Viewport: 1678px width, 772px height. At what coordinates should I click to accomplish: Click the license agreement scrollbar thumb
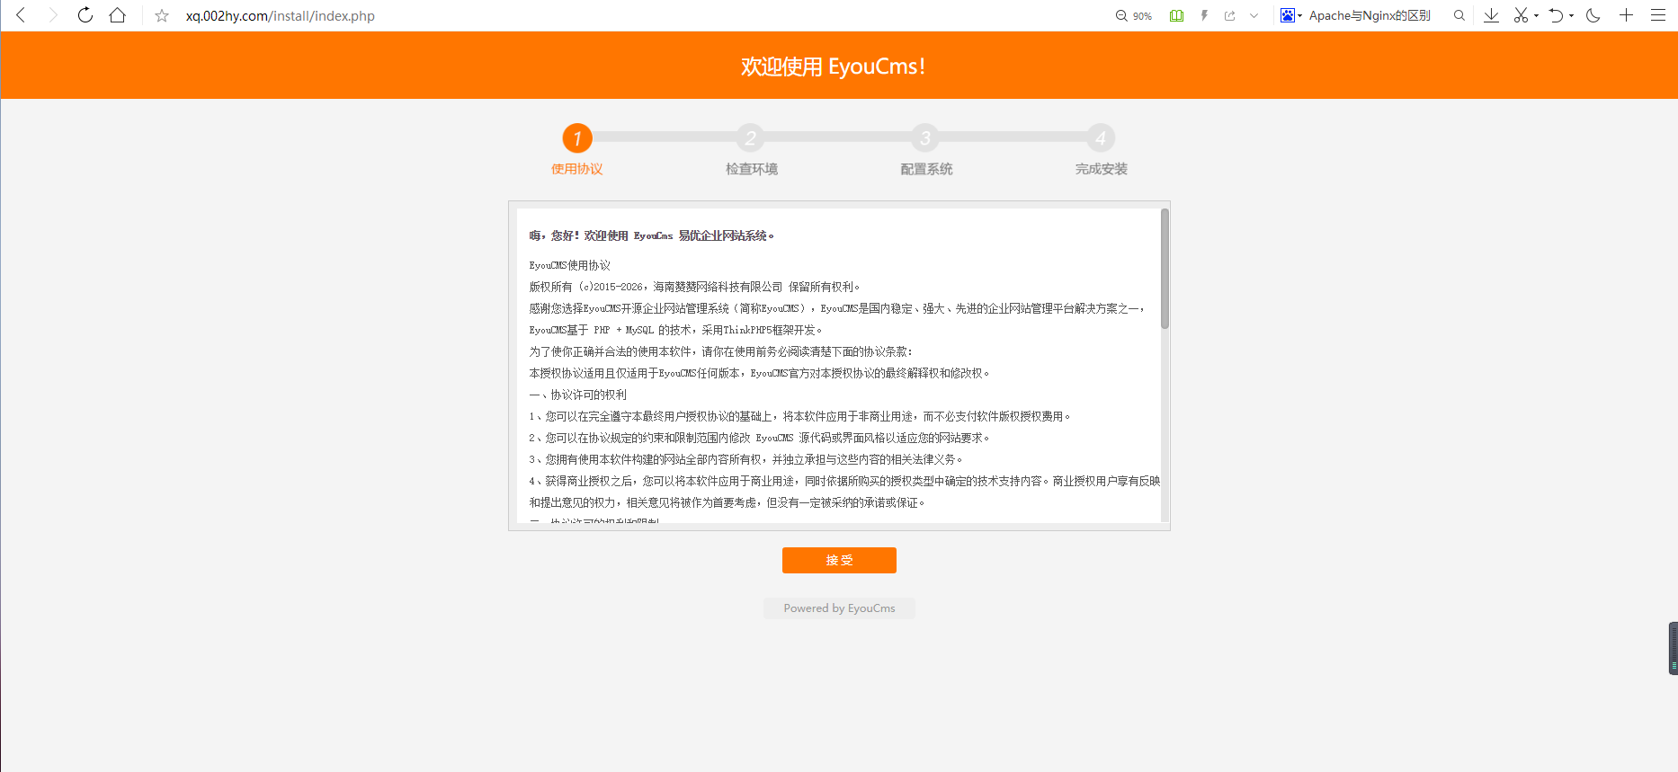coord(1165,270)
